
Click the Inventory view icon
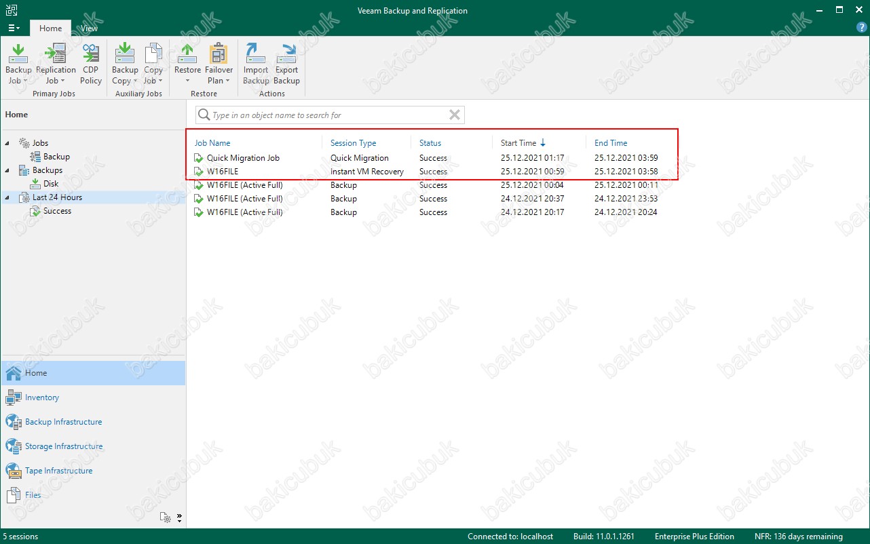(x=14, y=397)
